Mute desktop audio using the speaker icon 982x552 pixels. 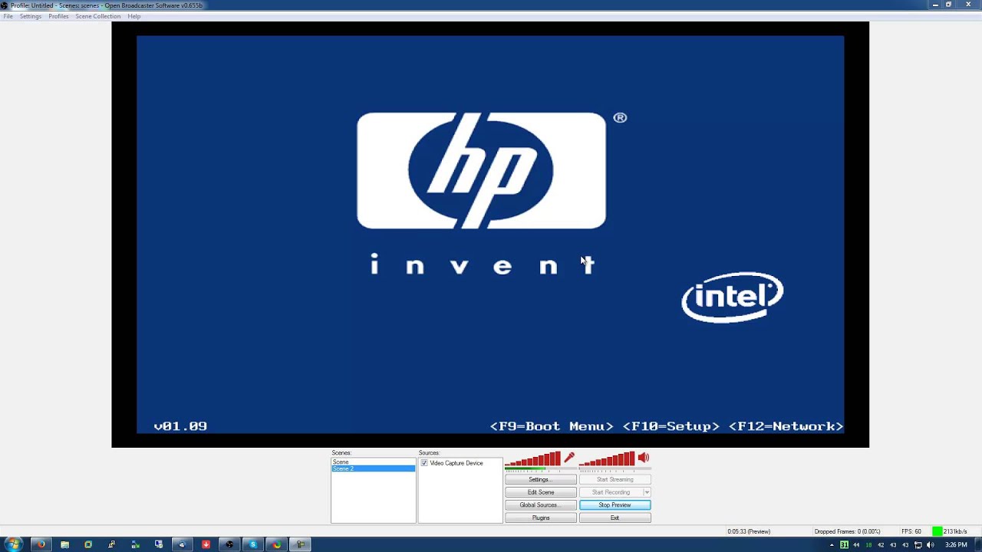(643, 458)
